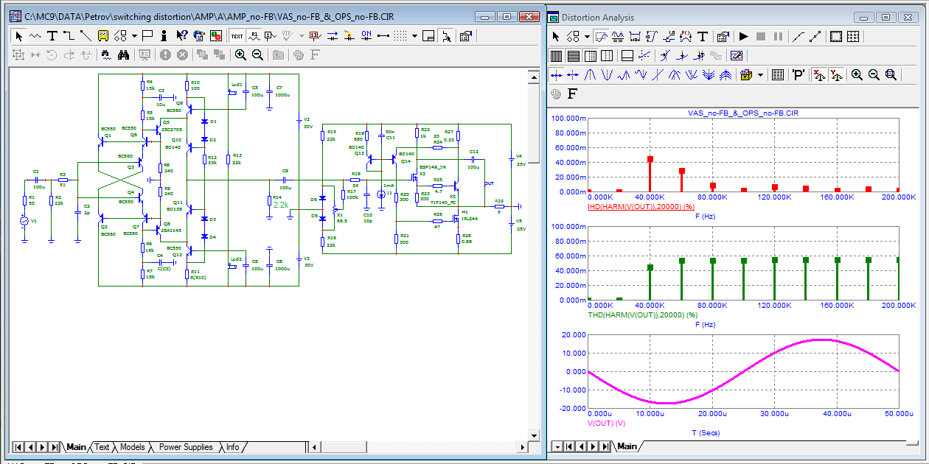Choose the Text mode T tool in schematic toolbar
Screen dimensions: 929x464
[x=52, y=35]
